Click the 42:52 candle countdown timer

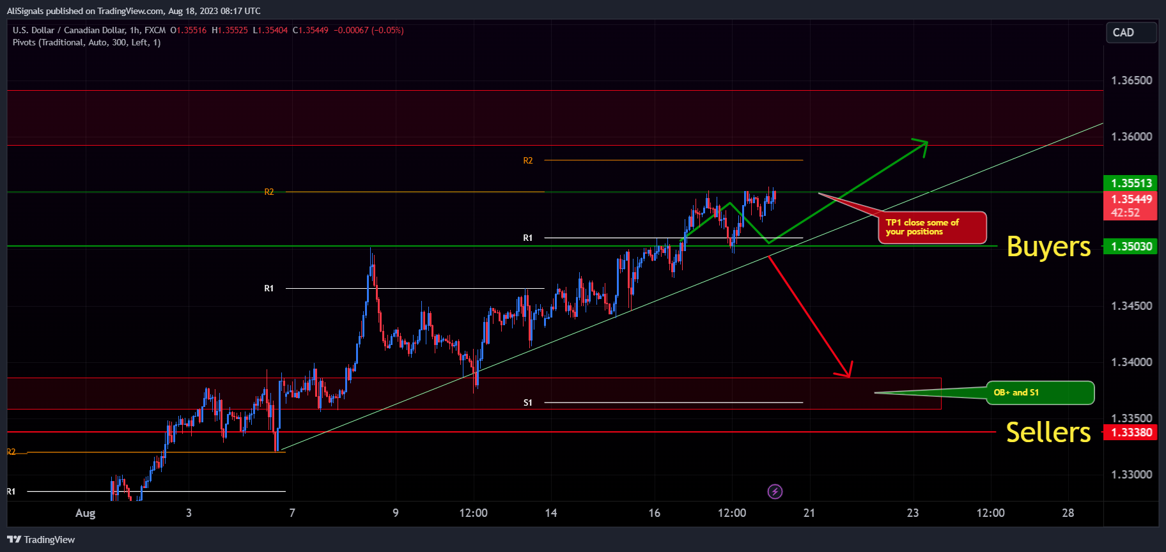click(x=1126, y=213)
